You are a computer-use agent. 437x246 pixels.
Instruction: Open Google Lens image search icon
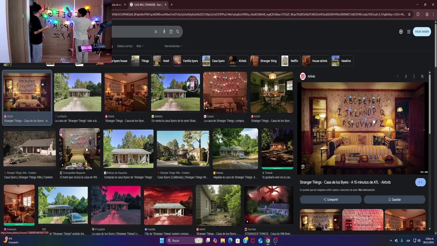[171, 32]
